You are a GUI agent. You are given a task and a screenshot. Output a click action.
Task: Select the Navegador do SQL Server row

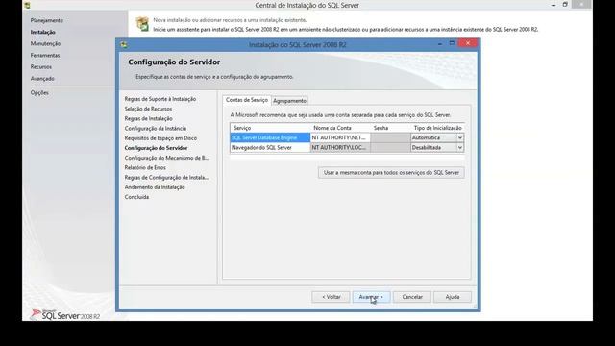pos(270,147)
